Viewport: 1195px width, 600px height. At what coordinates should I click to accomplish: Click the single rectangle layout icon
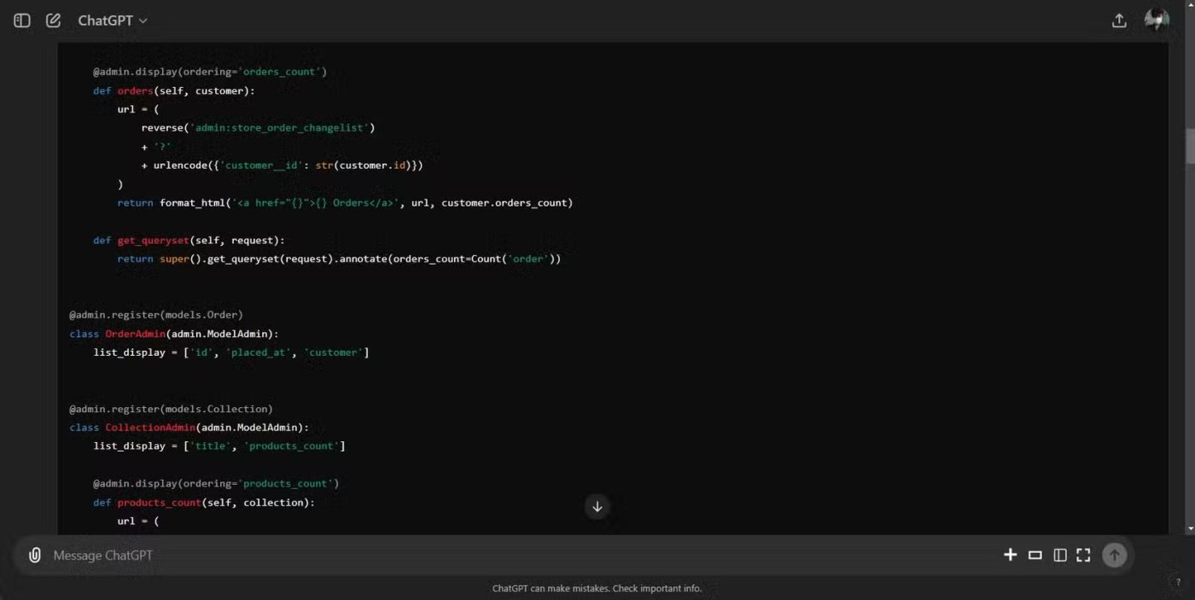[1035, 556]
